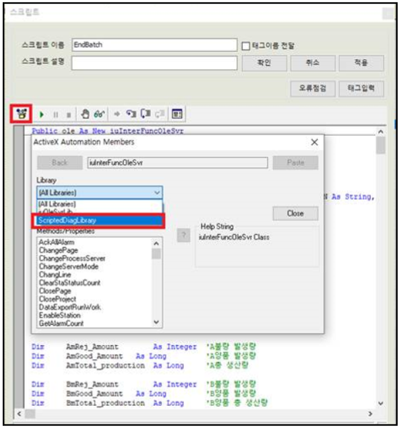Click the iuInterFuncOleSvr Class help string

click(x=234, y=237)
